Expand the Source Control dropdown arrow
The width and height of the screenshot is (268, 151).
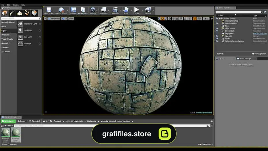tap(67, 11)
